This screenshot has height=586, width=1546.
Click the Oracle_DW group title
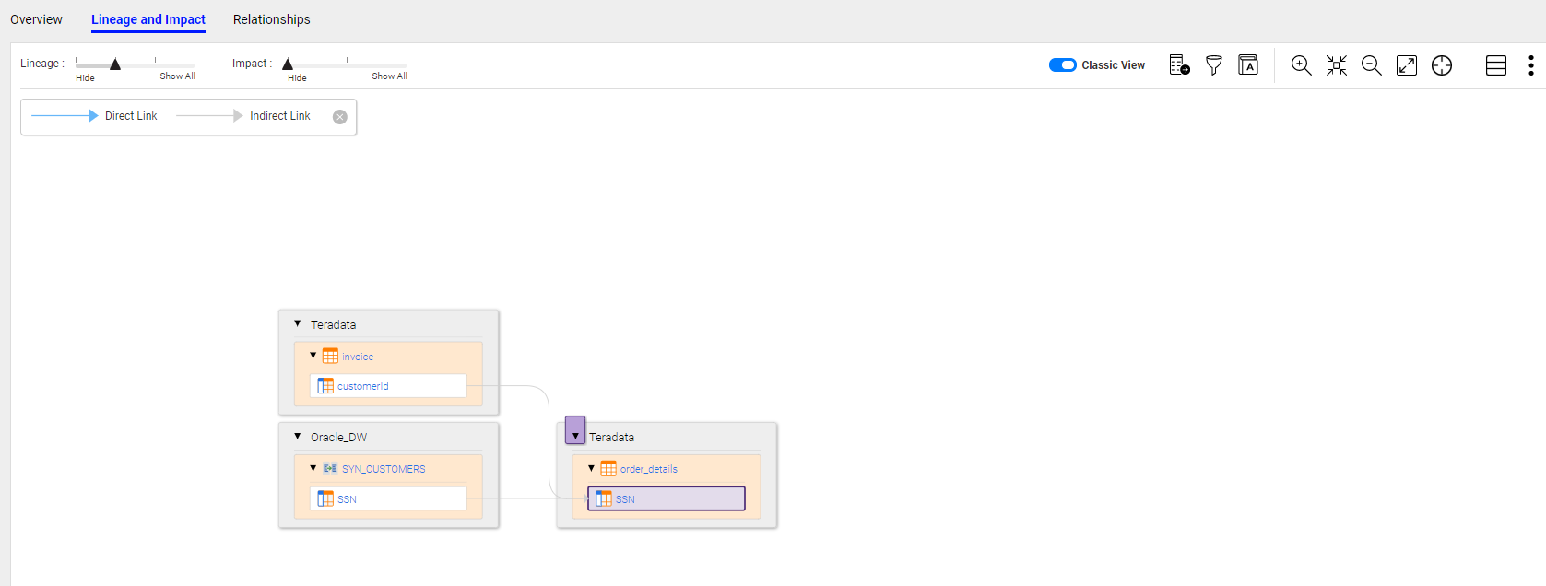338,438
